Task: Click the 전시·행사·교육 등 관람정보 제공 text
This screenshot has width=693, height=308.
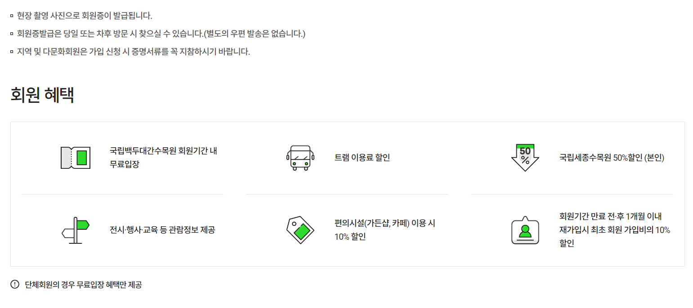Action: click(162, 230)
